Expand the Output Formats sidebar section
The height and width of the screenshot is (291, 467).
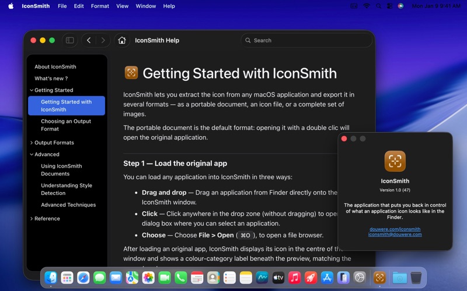click(x=32, y=143)
